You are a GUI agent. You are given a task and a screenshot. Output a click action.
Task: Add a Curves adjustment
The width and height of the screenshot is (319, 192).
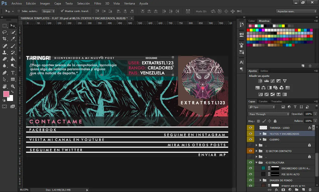[x=273, y=81]
